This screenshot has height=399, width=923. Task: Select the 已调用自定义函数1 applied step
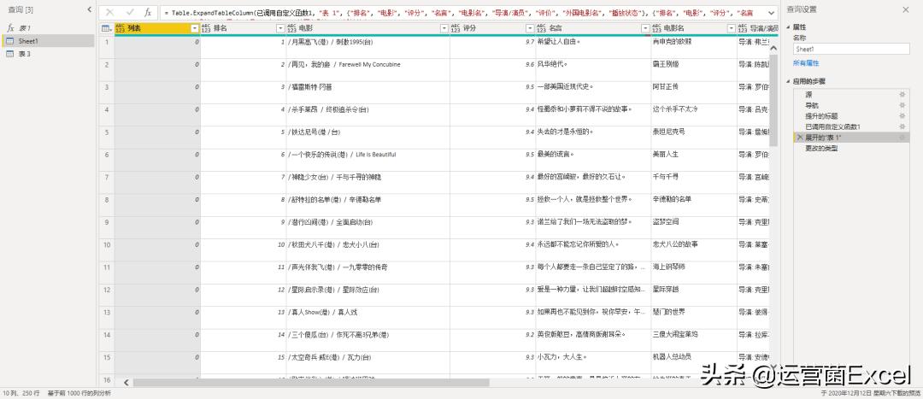[851, 126]
